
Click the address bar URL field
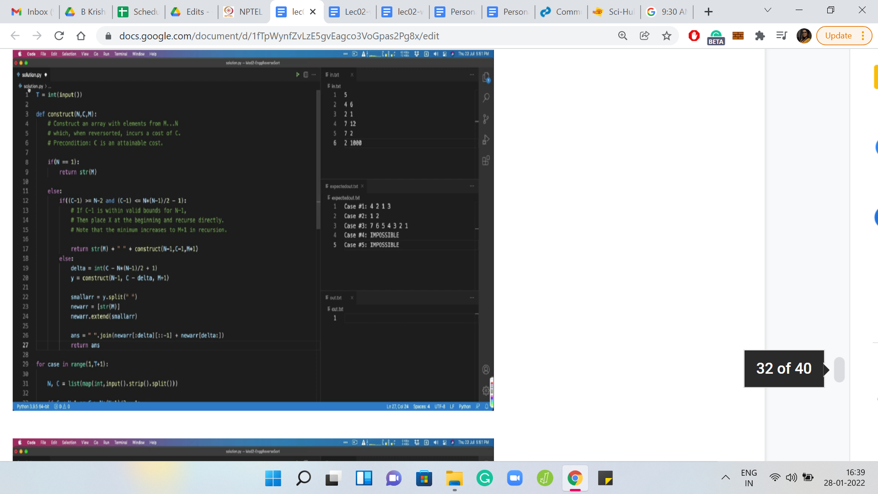coord(279,36)
